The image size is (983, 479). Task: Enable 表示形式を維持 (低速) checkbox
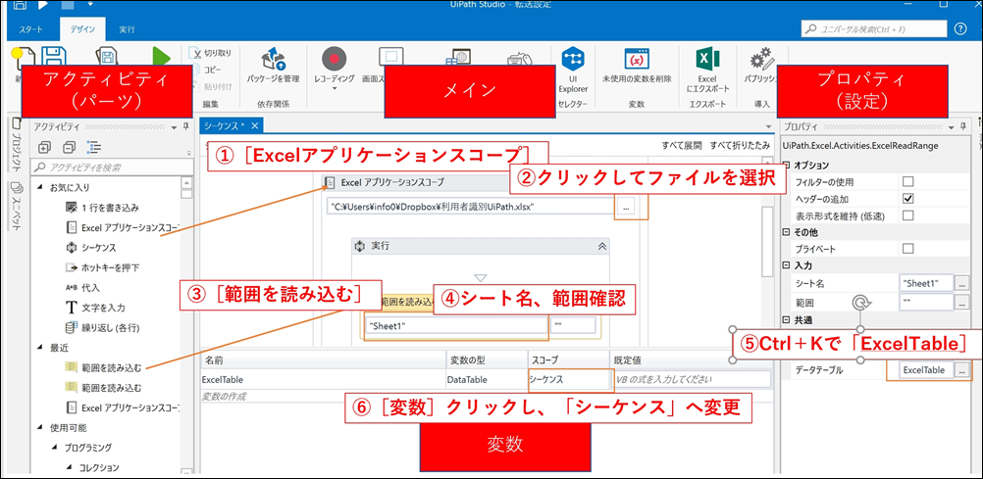pyautogui.click(x=907, y=216)
